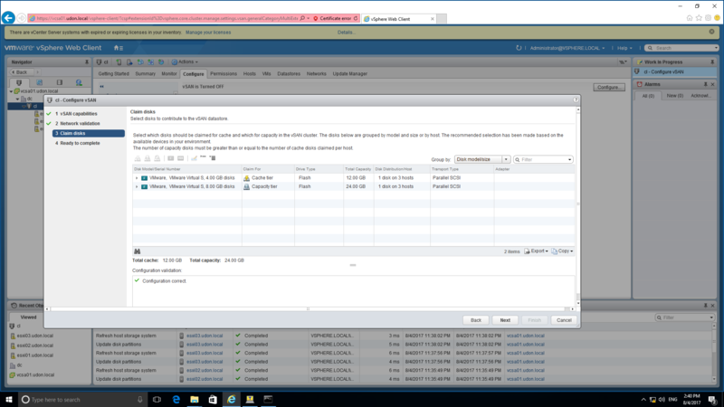Image resolution: width=724 pixels, height=407 pixels.
Task: Click the vSphere Home menu icon
Action: [x=119, y=48]
